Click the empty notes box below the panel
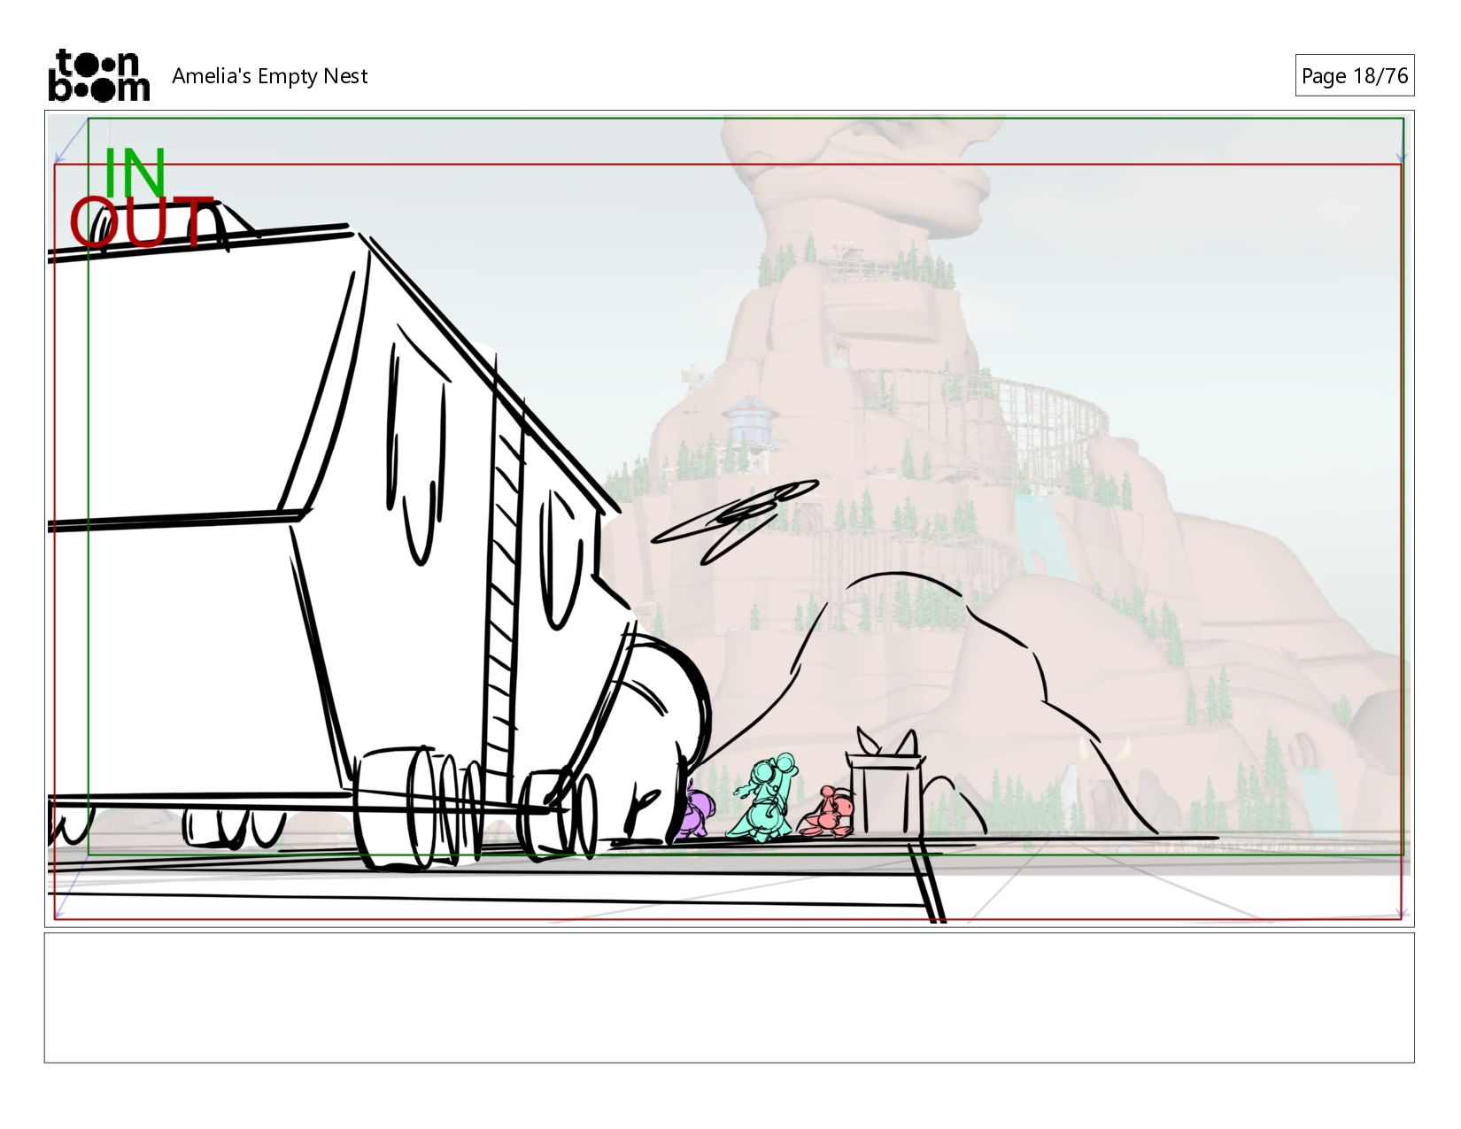 point(729,997)
